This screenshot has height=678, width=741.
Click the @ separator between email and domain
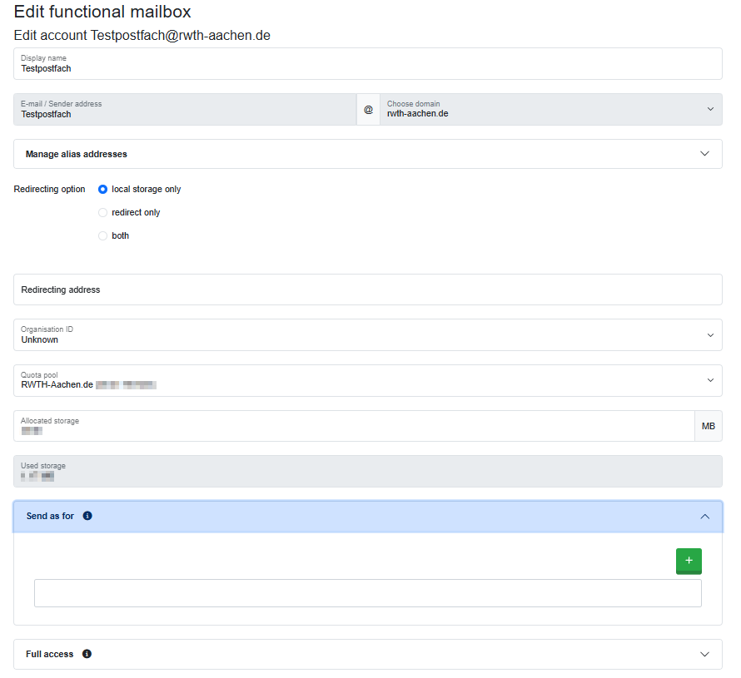(368, 109)
